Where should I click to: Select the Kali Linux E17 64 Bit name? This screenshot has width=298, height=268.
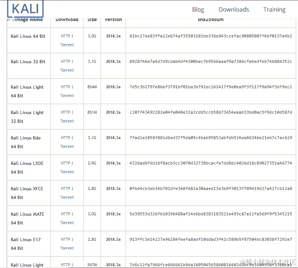[x=26, y=244]
